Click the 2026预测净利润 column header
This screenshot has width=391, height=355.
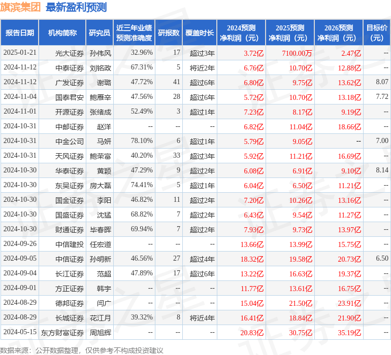tap(339, 32)
